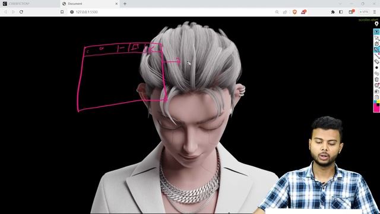Click the pen nib annotation icon
Screen dimensions: 380x214
(376, 24)
